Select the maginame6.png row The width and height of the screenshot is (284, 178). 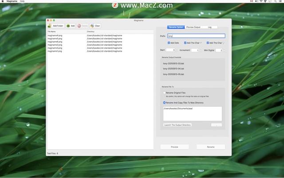(x=100, y=42)
